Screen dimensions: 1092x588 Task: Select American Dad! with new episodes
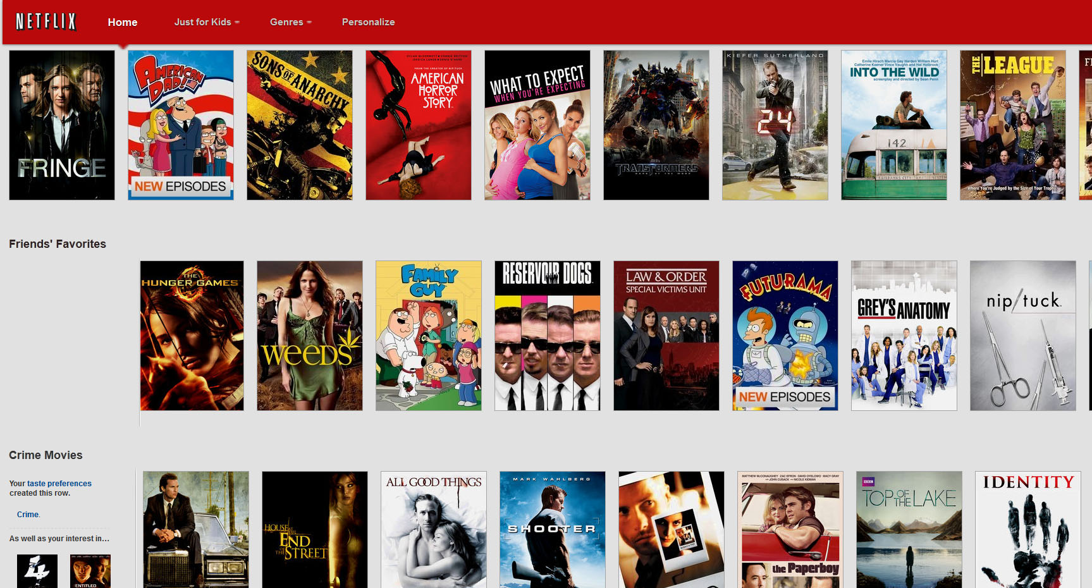181,125
